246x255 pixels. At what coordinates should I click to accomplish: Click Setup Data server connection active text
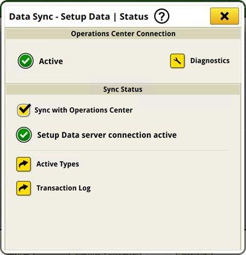107,135
